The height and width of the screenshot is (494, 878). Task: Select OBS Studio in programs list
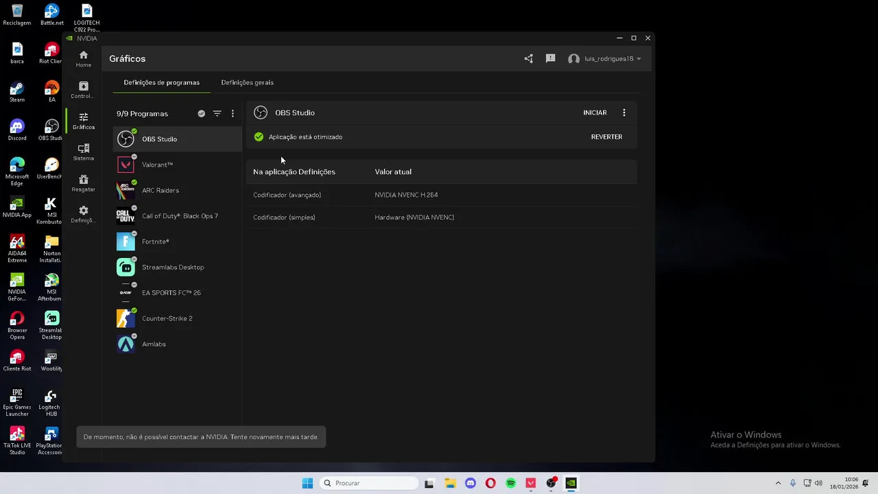(178, 139)
